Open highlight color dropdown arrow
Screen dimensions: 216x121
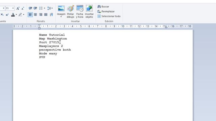[24, 14]
